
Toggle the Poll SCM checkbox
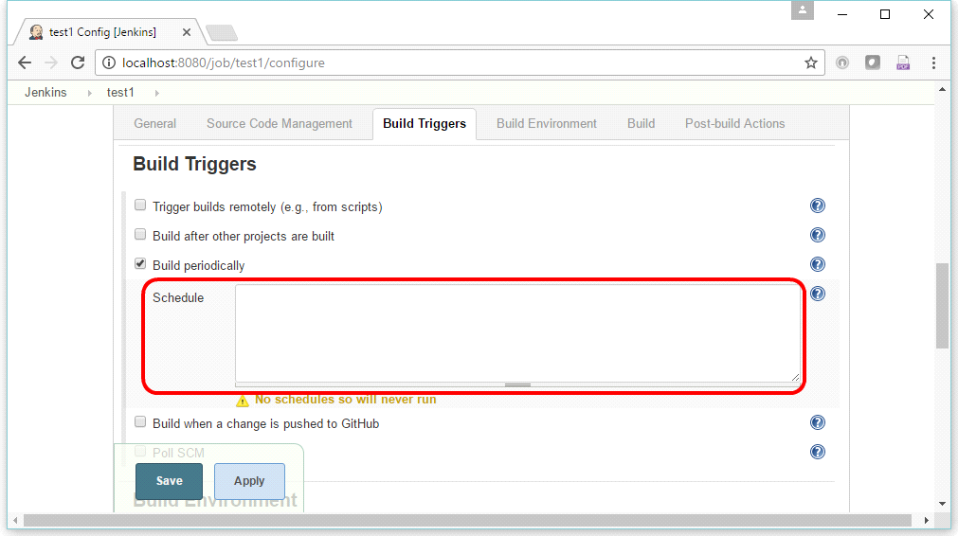140,451
